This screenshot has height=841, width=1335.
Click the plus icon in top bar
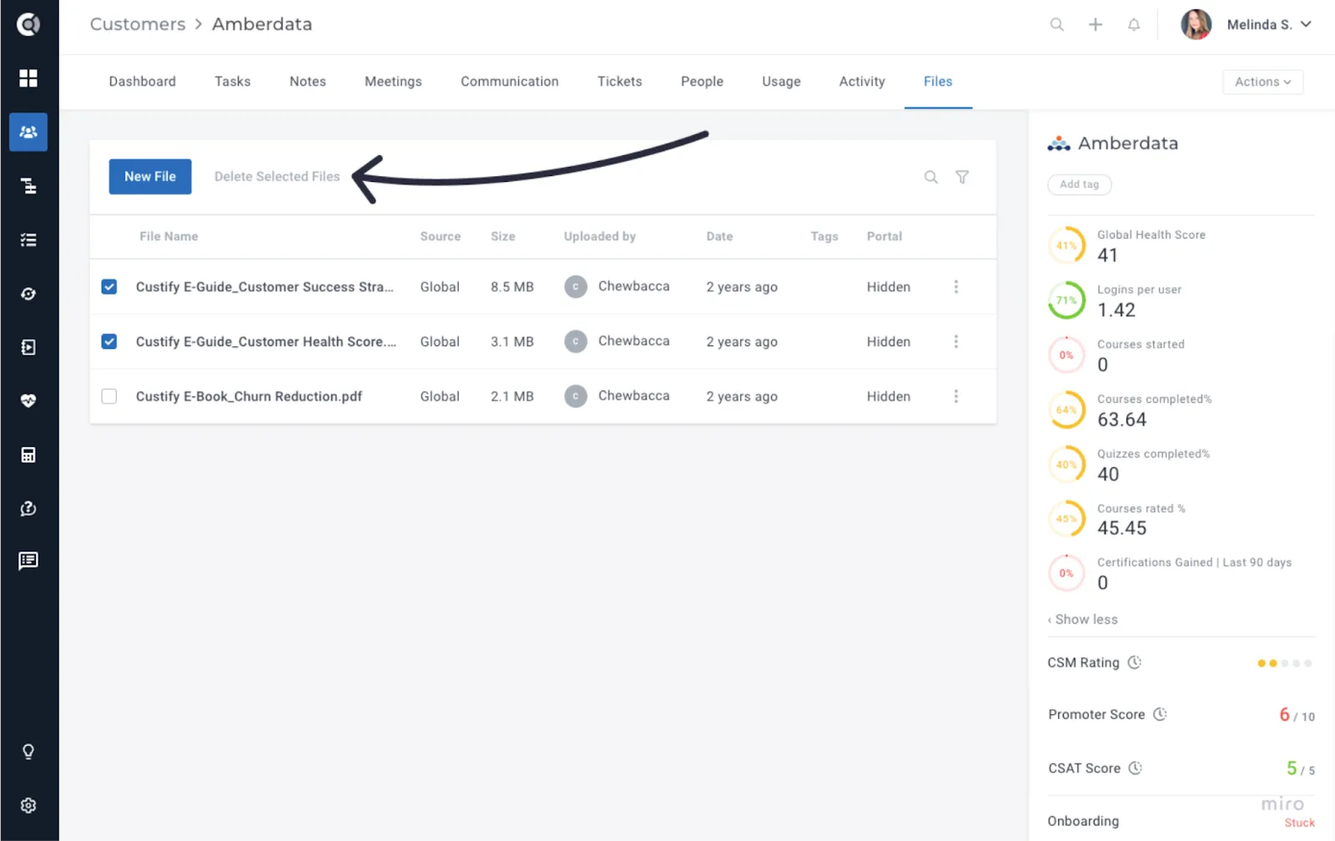[1096, 25]
